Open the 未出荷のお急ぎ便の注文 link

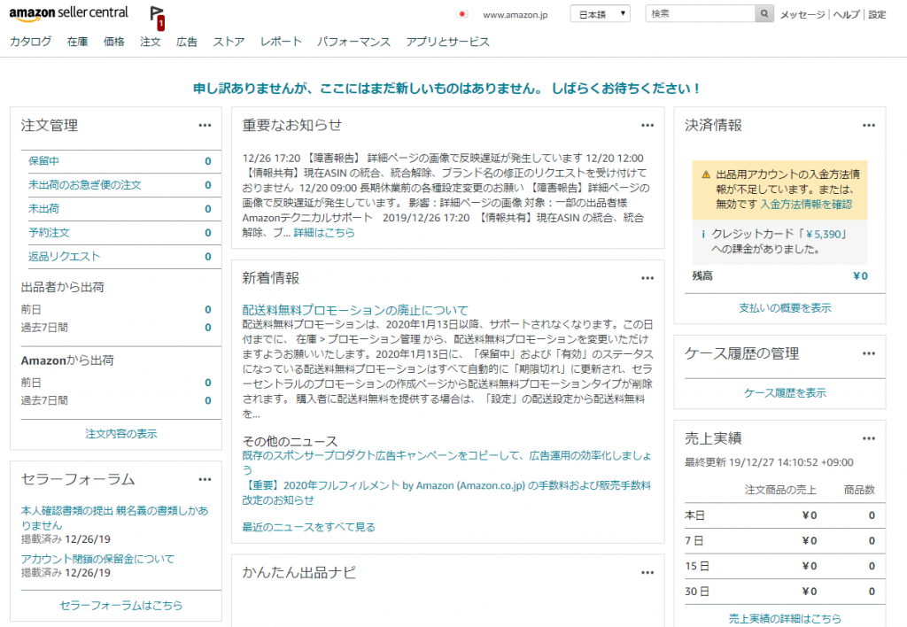(84, 185)
